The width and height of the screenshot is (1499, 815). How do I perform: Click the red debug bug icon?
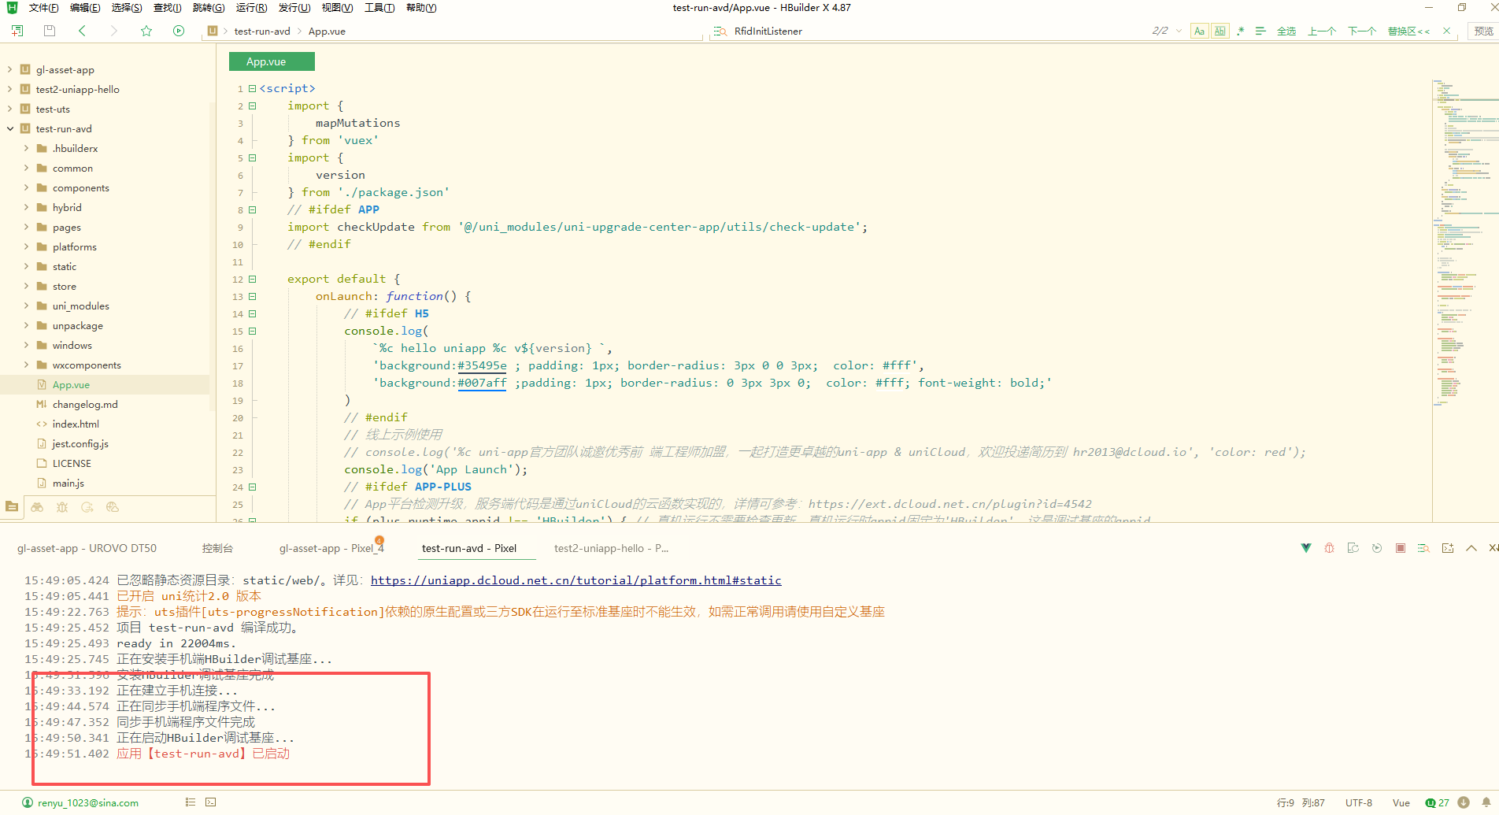[1329, 548]
